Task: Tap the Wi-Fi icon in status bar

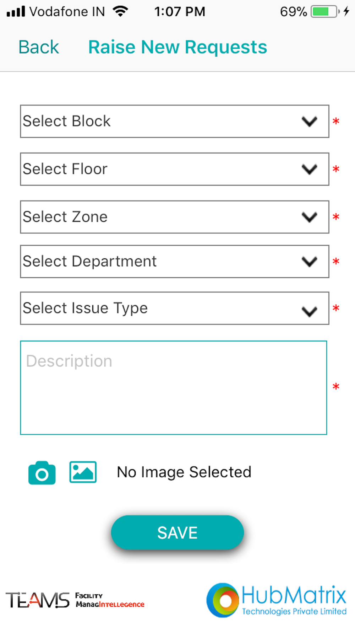Action: click(x=120, y=11)
